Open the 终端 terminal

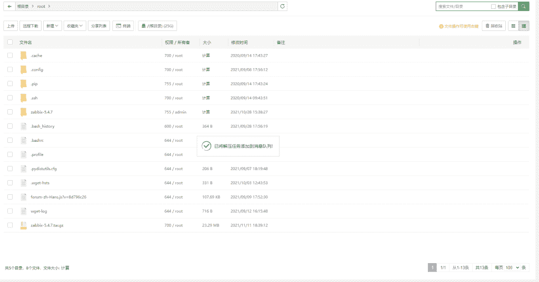(x=123, y=26)
